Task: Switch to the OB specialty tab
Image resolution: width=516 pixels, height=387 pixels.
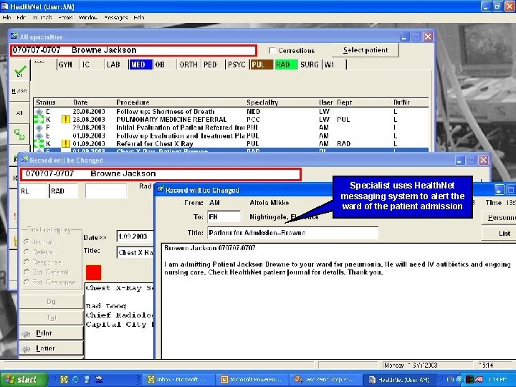Action: pyautogui.click(x=165, y=64)
